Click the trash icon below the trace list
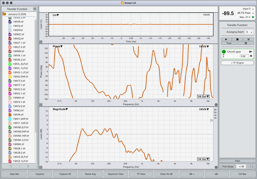The image size is (257, 179). [28, 166]
